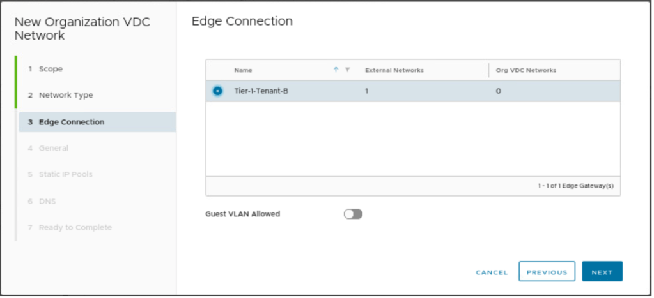This screenshot has height=298, width=654.
Task: Toggle the Guest VLAN Allowed switch
Action: coord(353,214)
